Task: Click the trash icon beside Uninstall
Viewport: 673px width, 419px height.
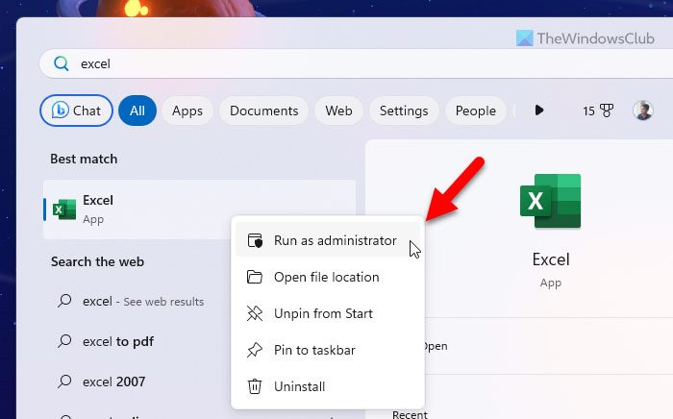Action: pos(255,386)
